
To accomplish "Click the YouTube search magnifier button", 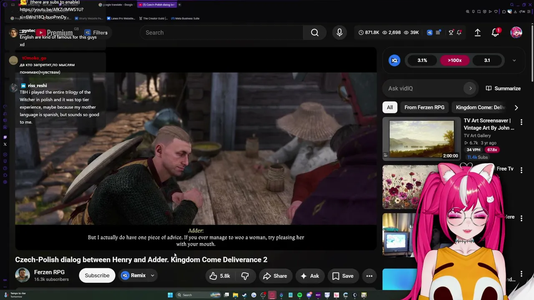I will [x=315, y=32].
